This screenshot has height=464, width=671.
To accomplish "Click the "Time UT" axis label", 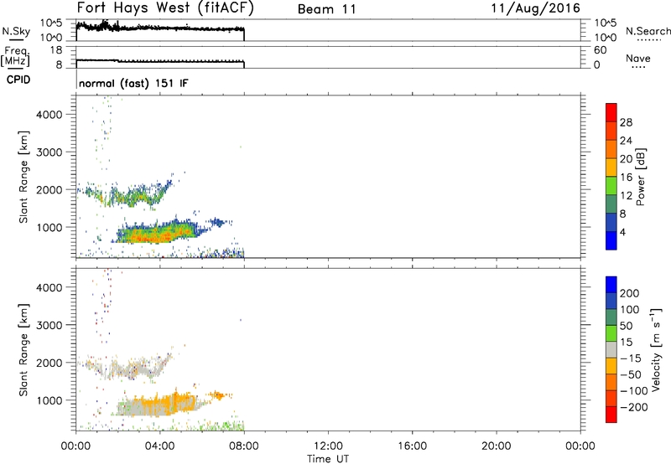I will 328,459.
